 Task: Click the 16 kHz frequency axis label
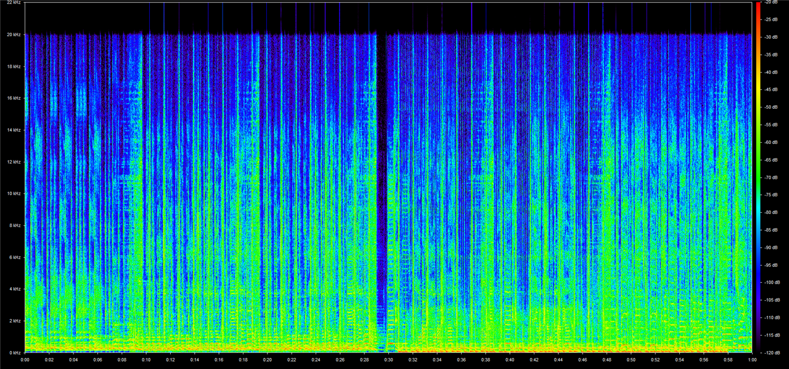(14, 98)
